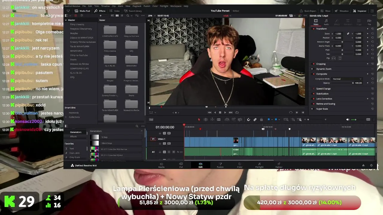Open the Playback menu
This screenshot has height=215, width=383.
137,6
